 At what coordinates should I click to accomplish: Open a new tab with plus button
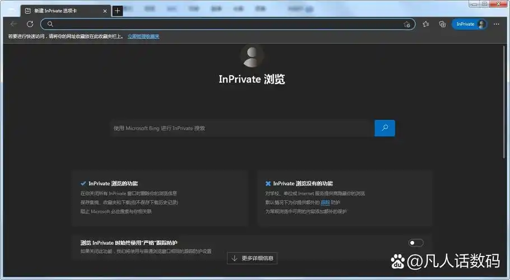coord(117,11)
